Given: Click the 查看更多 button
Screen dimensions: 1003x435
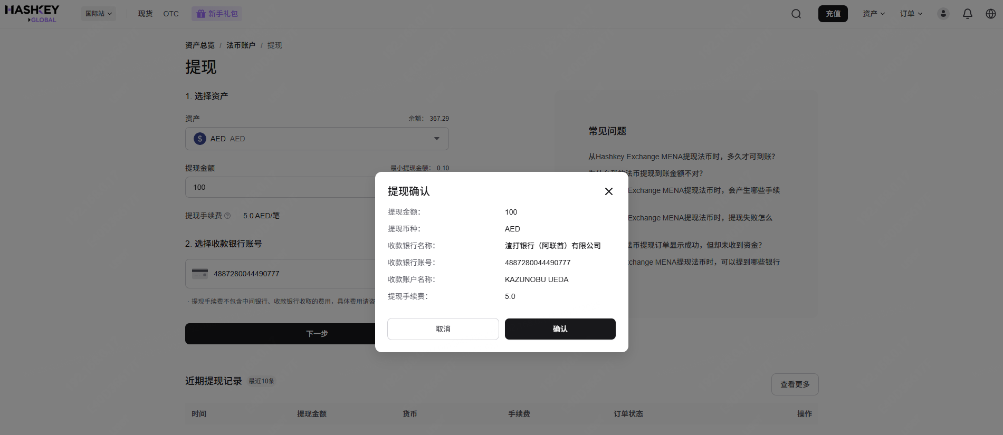Looking at the screenshot, I should point(795,384).
